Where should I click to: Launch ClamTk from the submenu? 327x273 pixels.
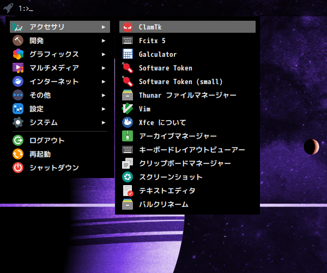click(187, 27)
